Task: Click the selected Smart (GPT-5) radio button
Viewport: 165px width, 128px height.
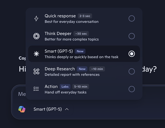Action: 131,54
